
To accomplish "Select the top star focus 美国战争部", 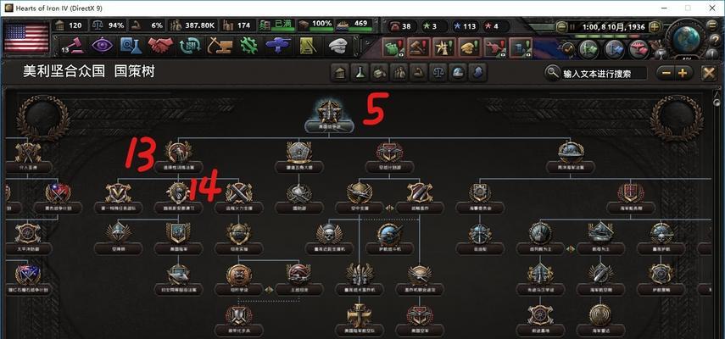I will point(330,116).
